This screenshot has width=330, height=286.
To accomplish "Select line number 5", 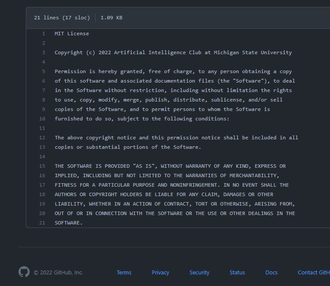I will (x=43, y=71).
